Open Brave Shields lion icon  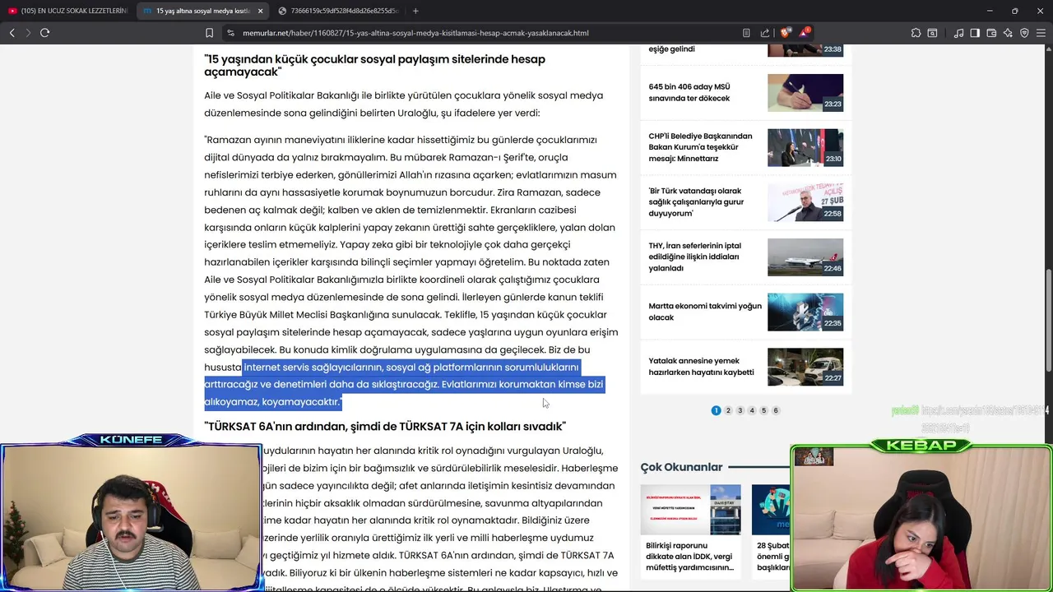[786, 33]
